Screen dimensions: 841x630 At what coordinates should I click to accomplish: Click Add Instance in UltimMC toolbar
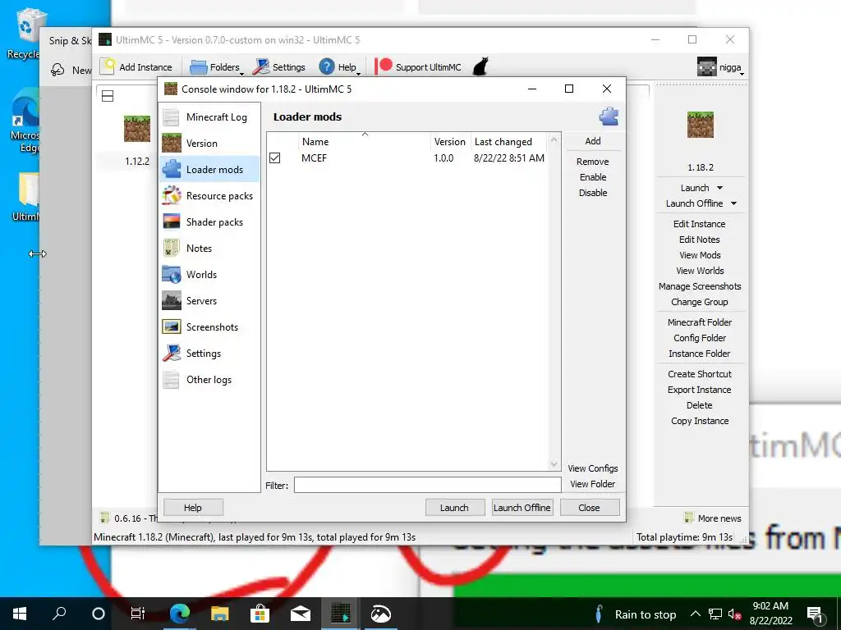click(x=137, y=67)
